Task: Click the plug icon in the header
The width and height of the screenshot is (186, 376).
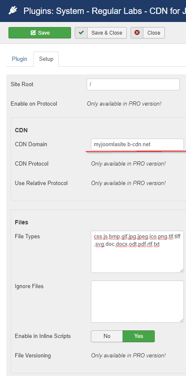Action: tap(12, 11)
